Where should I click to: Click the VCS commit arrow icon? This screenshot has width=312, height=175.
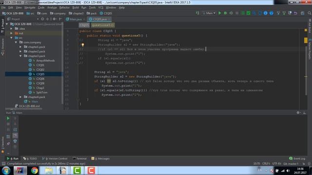pos(284,13)
